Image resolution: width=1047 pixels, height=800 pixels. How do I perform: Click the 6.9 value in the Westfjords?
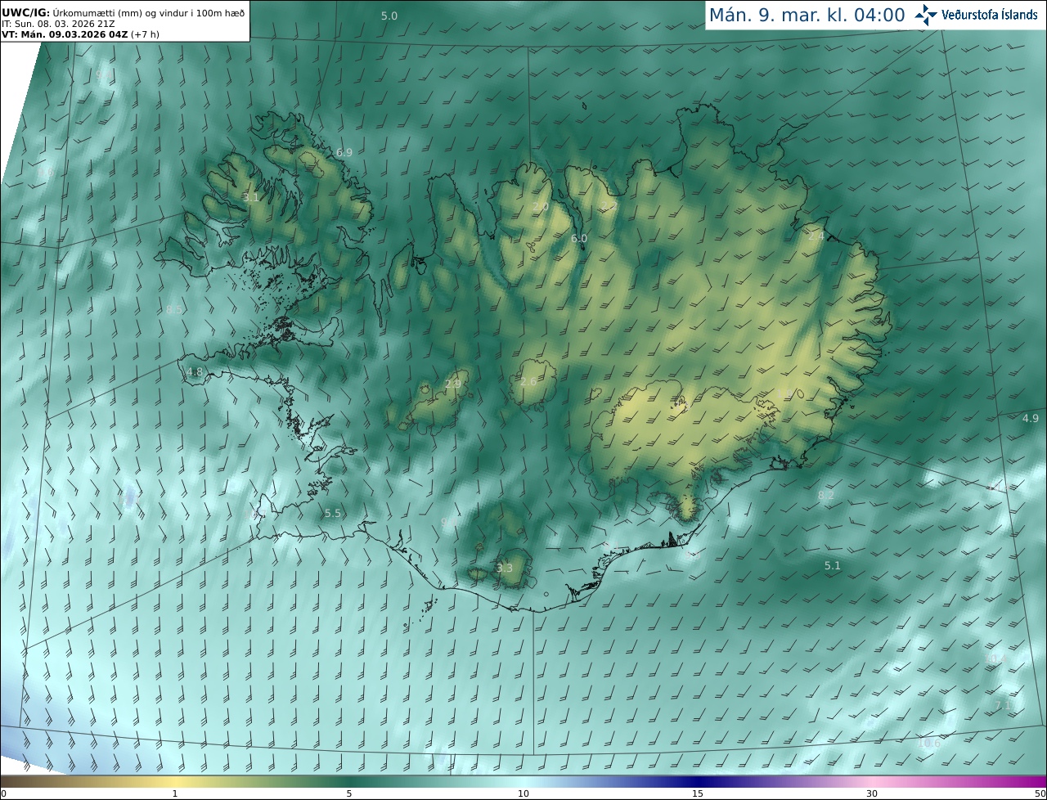tap(344, 153)
